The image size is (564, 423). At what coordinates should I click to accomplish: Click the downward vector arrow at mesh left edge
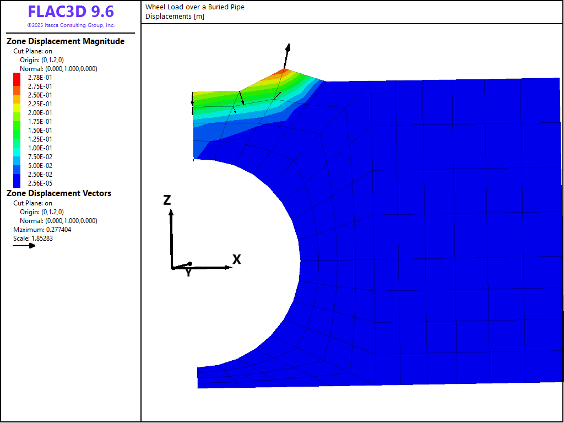(x=192, y=99)
